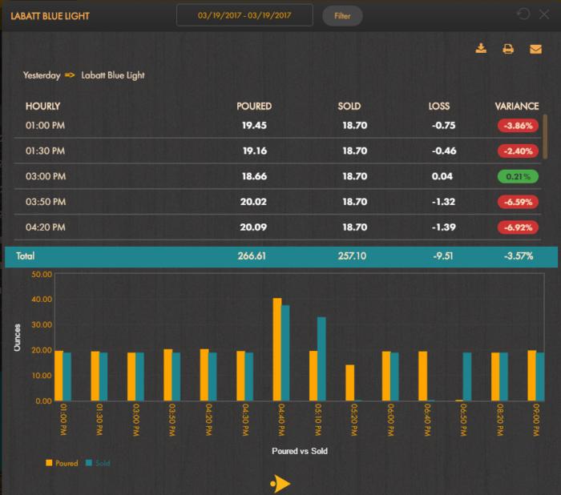The image size is (561, 495).
Task: Click the table vertical scrollbar thumb
Action: point(545,136)
